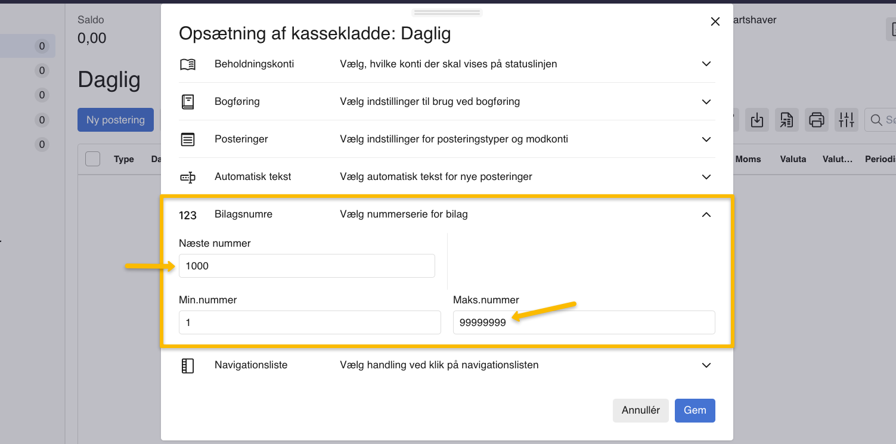Cancel changes with the Annullér button
Screen dimensions: 896x444
(640, 410)
